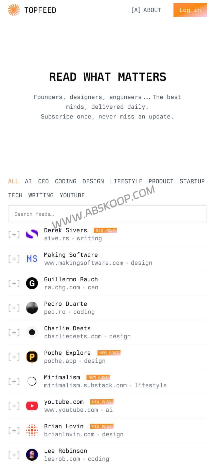Click the TopFeed sunburst logo icon

click(14, 10)
